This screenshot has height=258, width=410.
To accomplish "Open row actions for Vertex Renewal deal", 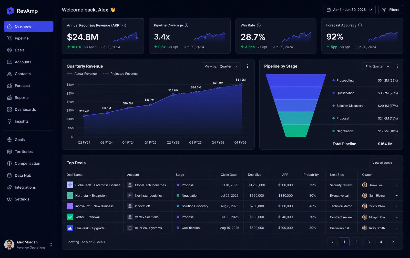I will point(396,217).
